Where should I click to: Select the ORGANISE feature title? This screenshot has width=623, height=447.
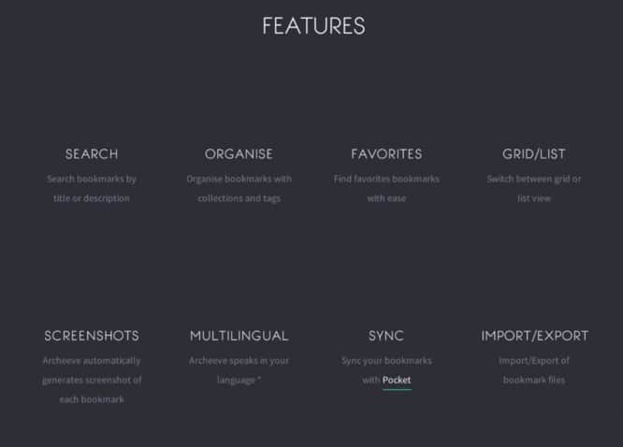pyautogui.click(x=239, y=154)
